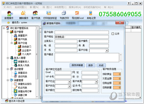This screenshot has width=144, height=104.
Task: Click status bar icon beside 显示共 0条记录
Action: (x=7, y=101)
